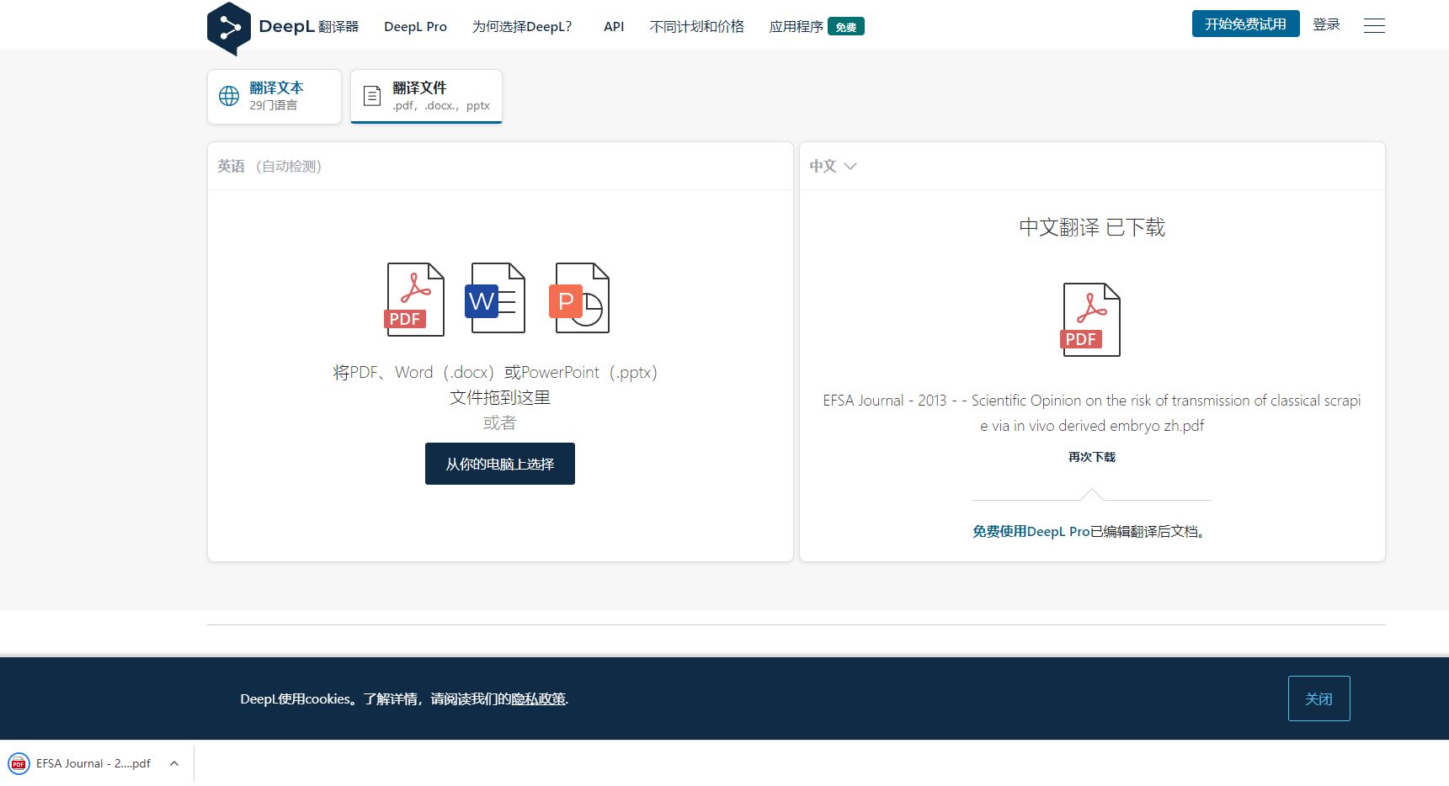Open the 应用程序 menu item
Image resolution: width=1449 pixels, height=786 pixels.
[796, 27]
